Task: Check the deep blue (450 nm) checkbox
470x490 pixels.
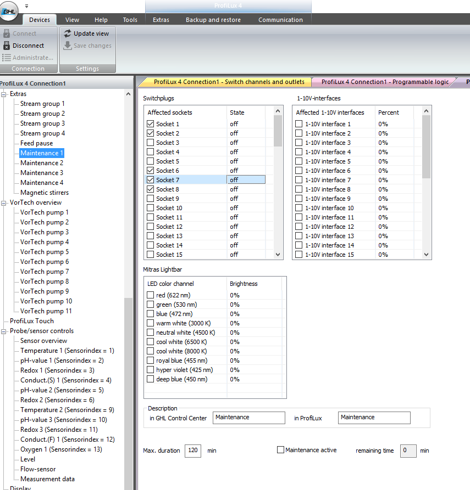Action: 150,379
